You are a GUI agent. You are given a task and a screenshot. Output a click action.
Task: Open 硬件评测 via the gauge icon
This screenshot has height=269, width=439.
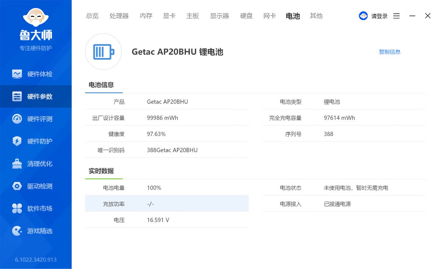pyautogui.click(x=17, y=119)
